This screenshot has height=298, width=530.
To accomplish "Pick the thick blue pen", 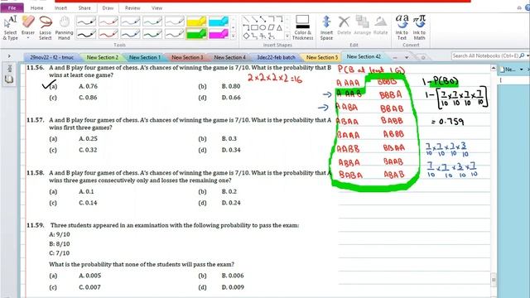I will coord(130,33).
